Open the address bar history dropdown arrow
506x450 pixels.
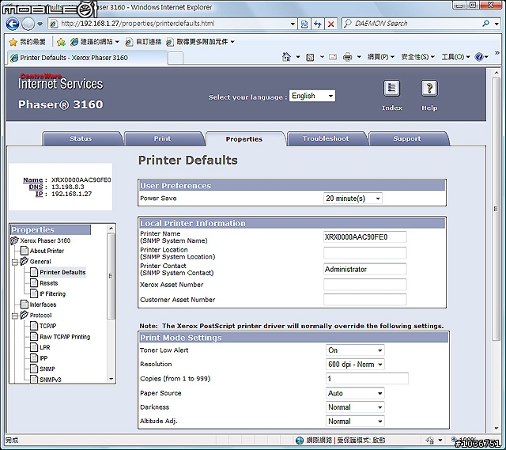coord(293,24)
